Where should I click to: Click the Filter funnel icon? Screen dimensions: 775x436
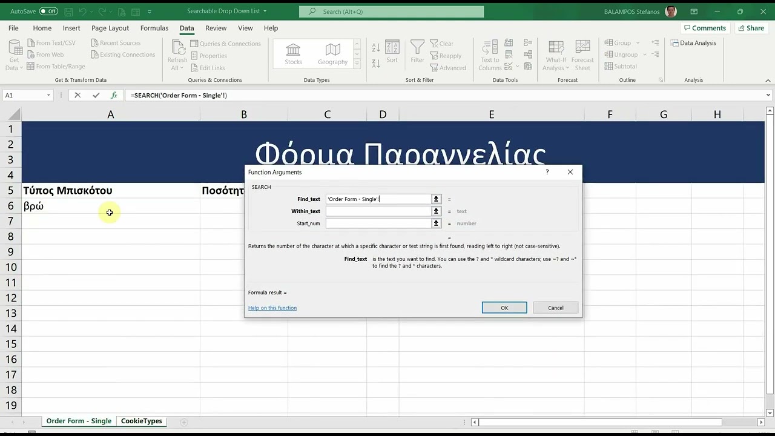[417, 51]
